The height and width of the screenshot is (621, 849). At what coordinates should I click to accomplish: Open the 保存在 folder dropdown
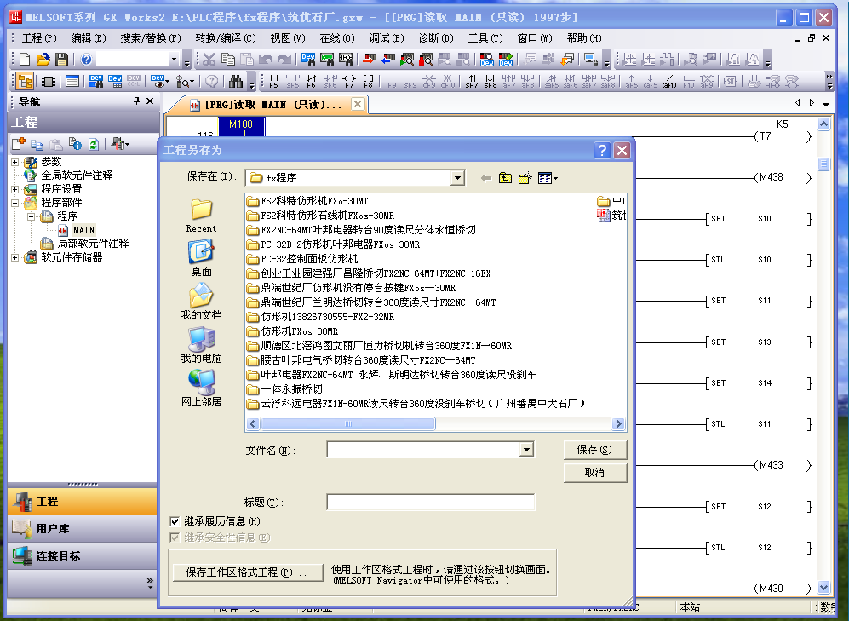(458, 178)
